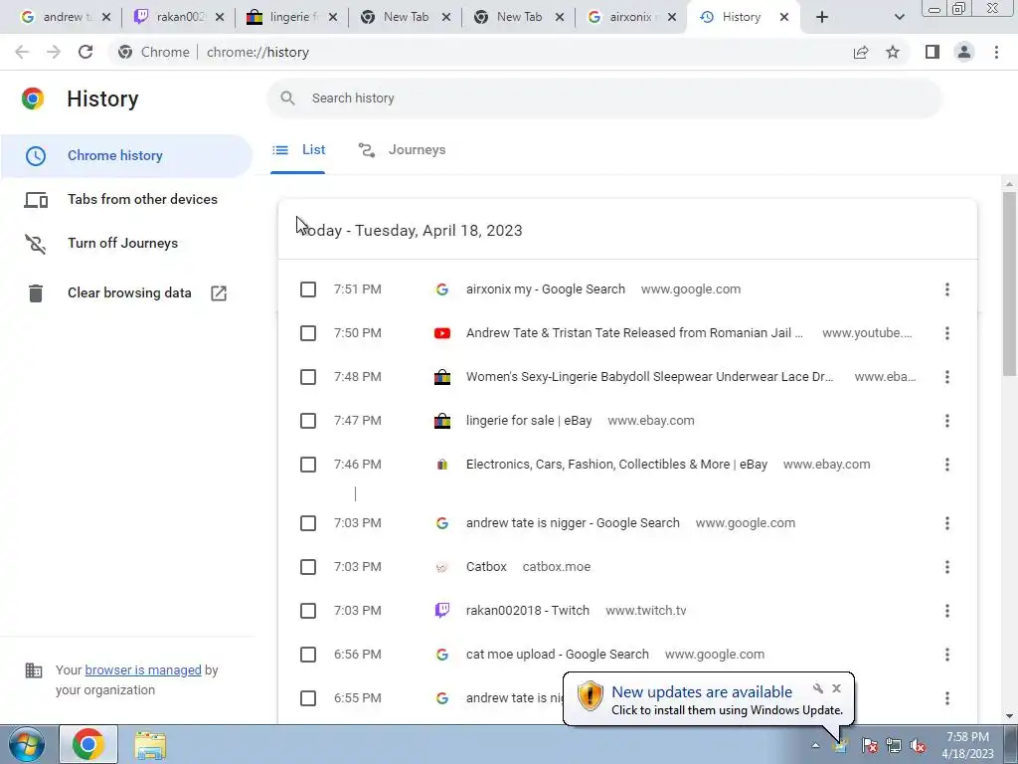This screenshot has height=764, width=1018.
Task: Tick checkbox for lingerie for sale eBay
Action: (308, 421)
